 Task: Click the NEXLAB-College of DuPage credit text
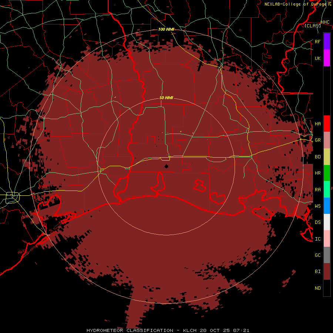click(296, 4)
